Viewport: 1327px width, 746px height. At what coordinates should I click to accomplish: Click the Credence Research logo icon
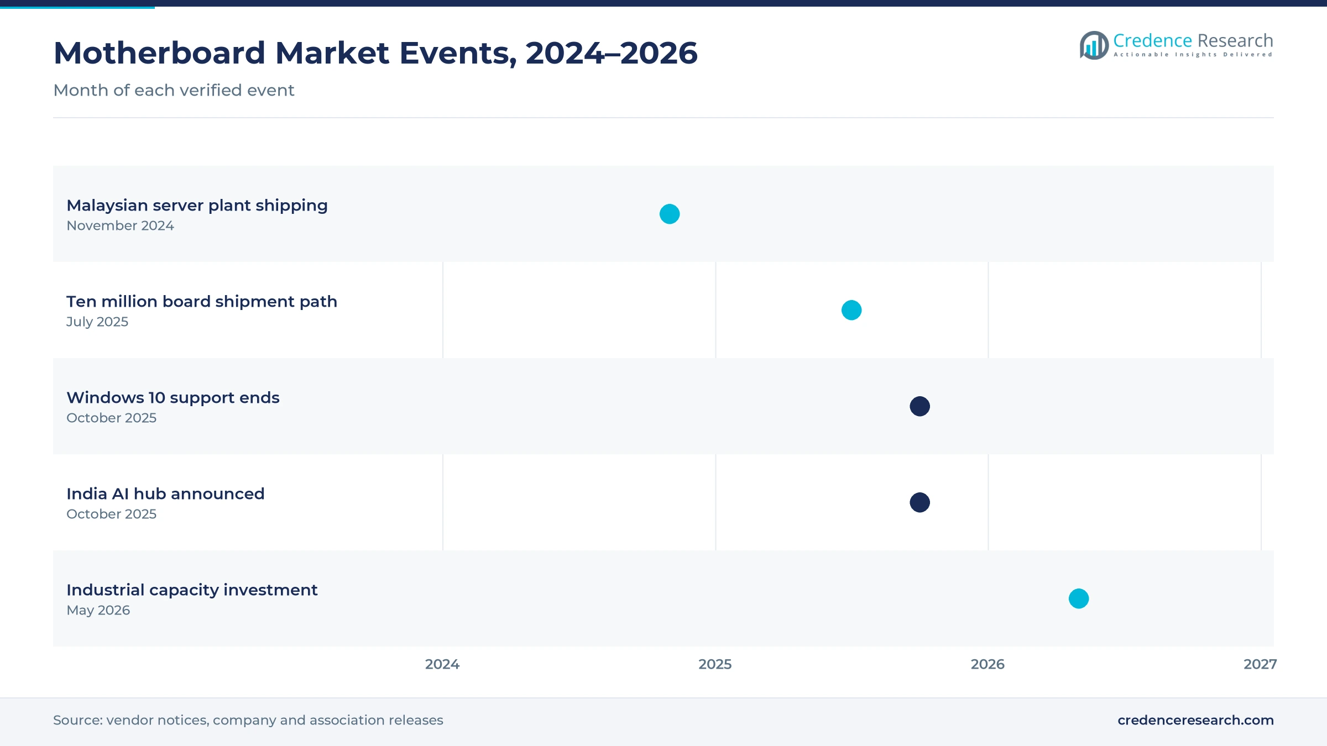1094,45
